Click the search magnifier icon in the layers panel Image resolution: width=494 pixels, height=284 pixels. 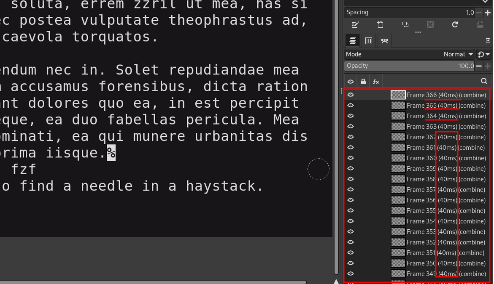(x=484, y=81)
